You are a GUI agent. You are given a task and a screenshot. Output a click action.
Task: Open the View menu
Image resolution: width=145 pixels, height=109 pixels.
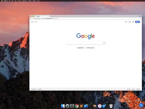(15, 1)
